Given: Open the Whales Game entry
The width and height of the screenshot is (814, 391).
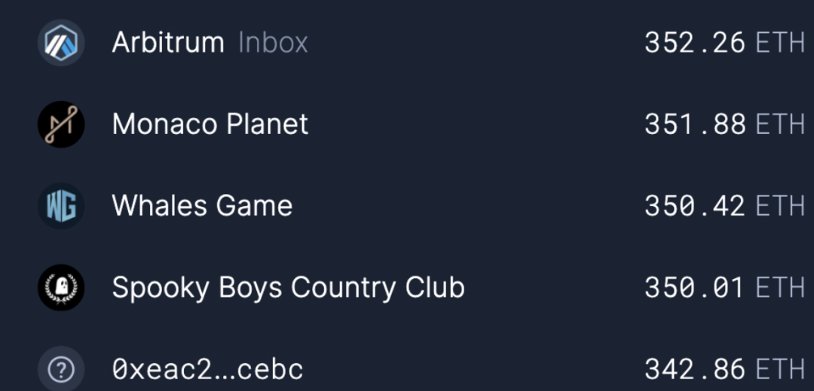Looking at the screenshot, I should (203, 206).
